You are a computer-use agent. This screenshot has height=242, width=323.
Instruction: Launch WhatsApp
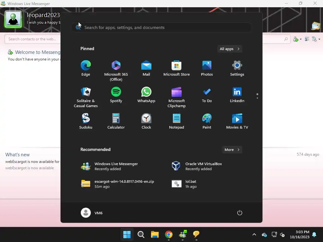(146, 95)
